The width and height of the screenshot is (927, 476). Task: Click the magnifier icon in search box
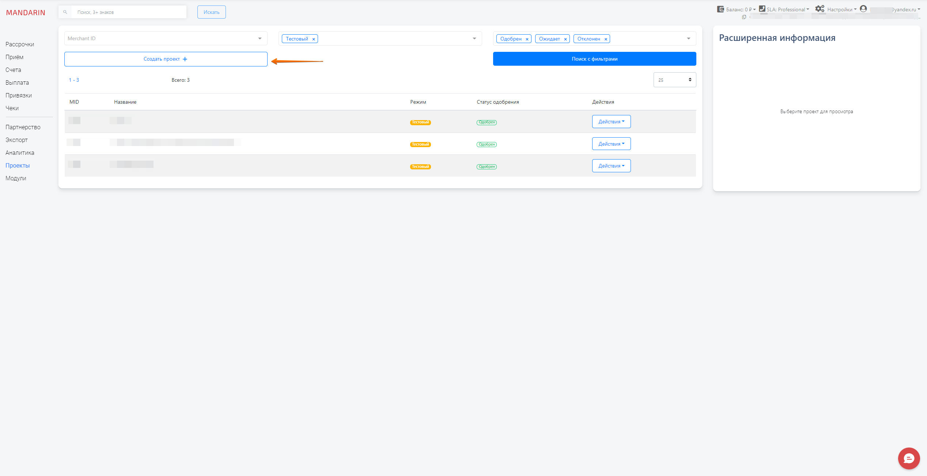coord(65,12)
